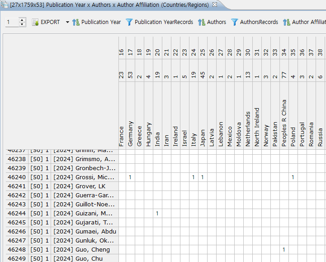The image size is (326, 262).
Task: Click the India cell for Guizani row
Action: tap(157, 213)
